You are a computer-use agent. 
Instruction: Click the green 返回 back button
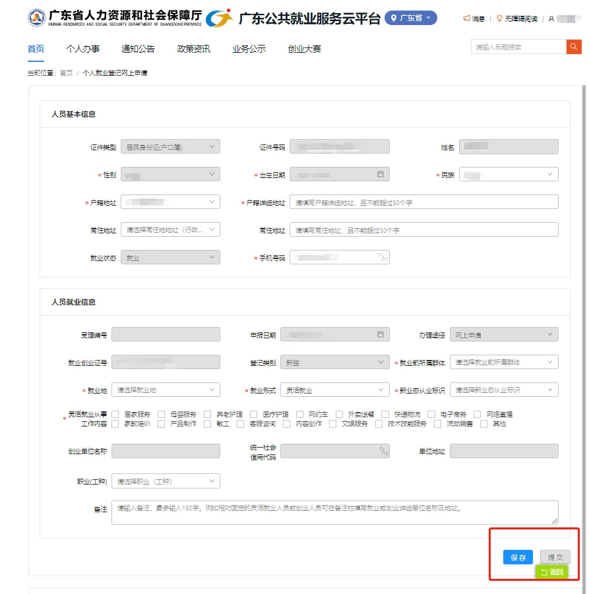(551, 572)
